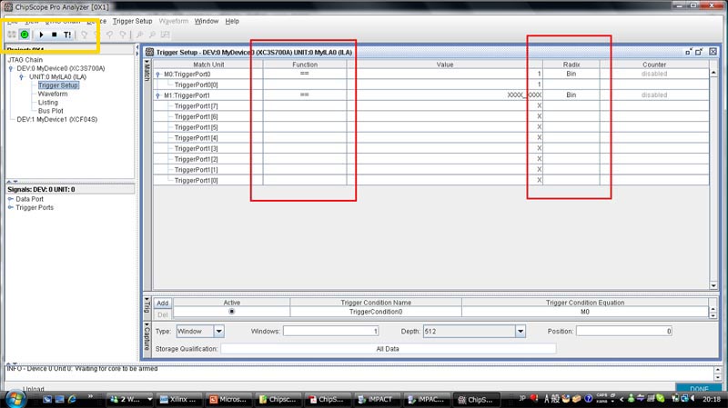
Task: Stop acquisition with stop button
Action: coord(55,35)
